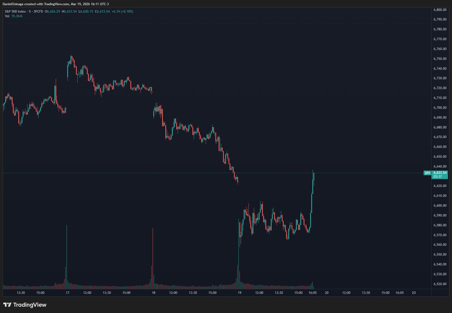Click the 6,770.00 price axis label
The height and width of the screenshot is (313, 452).
click(440, 39)
